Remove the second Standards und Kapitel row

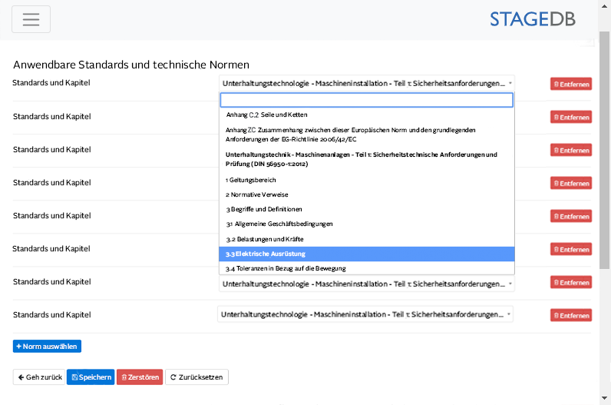[x=570, y=118]
